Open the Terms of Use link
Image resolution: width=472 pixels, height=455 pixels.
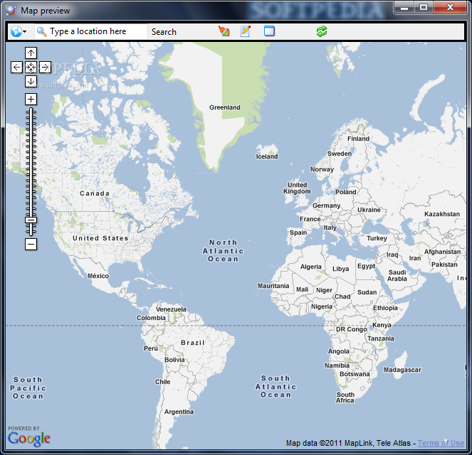pyautogui.click(x=441, y=443)
